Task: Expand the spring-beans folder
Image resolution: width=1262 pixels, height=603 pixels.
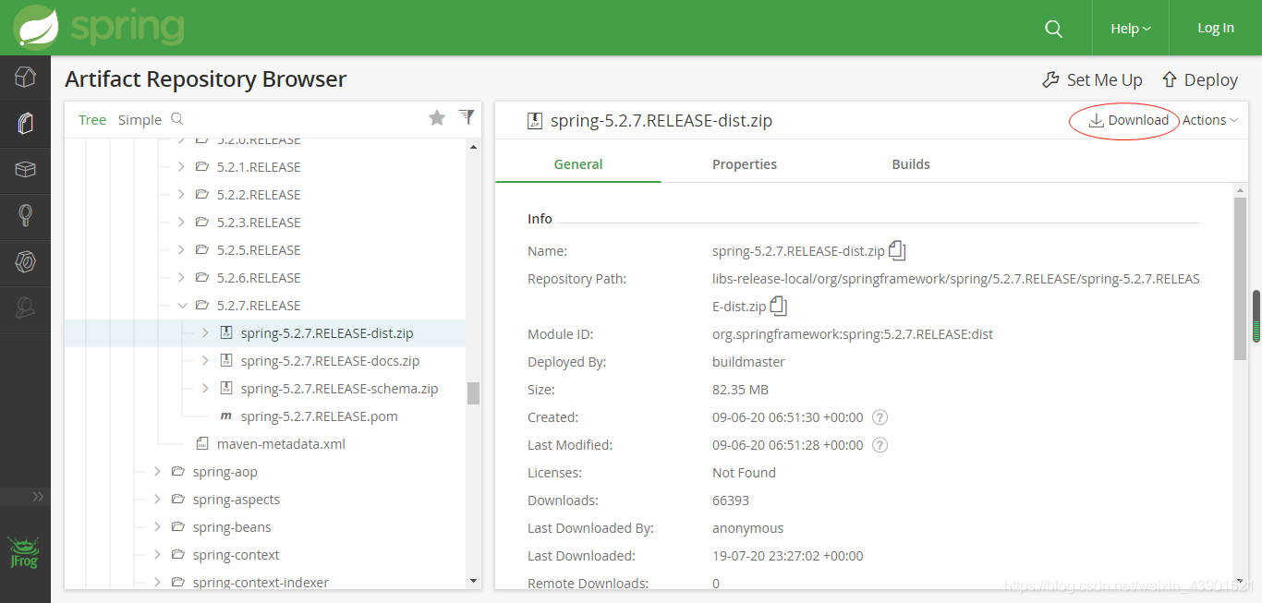Action: (x=158, y=527)
